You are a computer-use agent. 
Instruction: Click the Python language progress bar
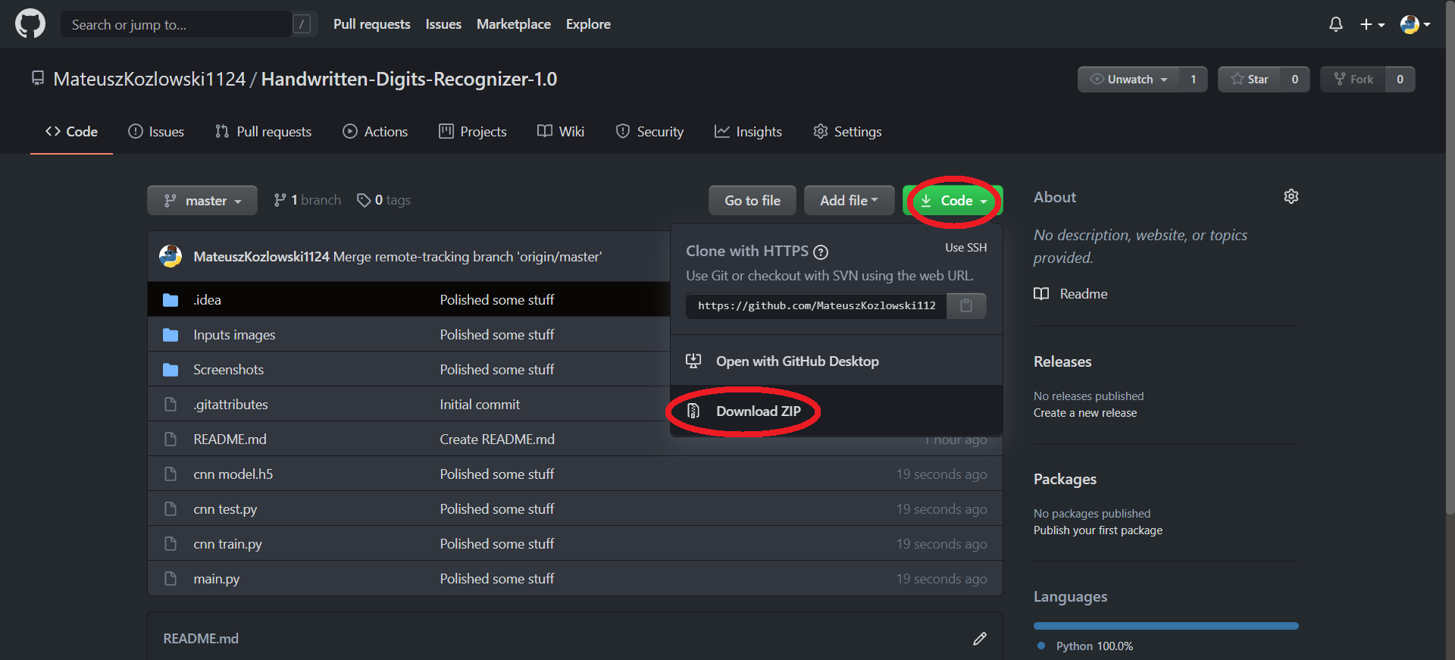pyautogui.click(x=1166, y=626)
